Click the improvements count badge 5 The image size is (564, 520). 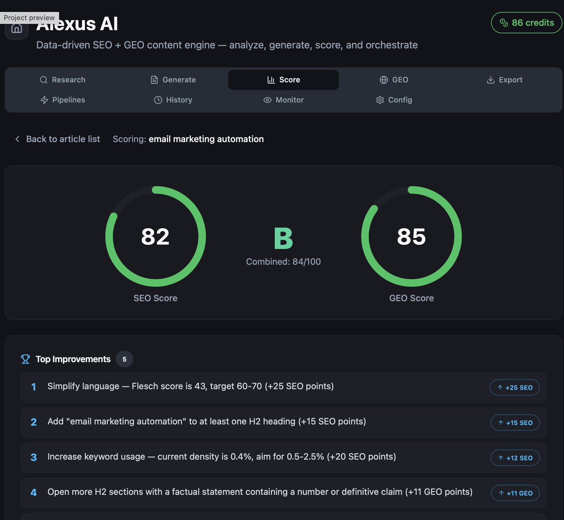click(124, 359)
